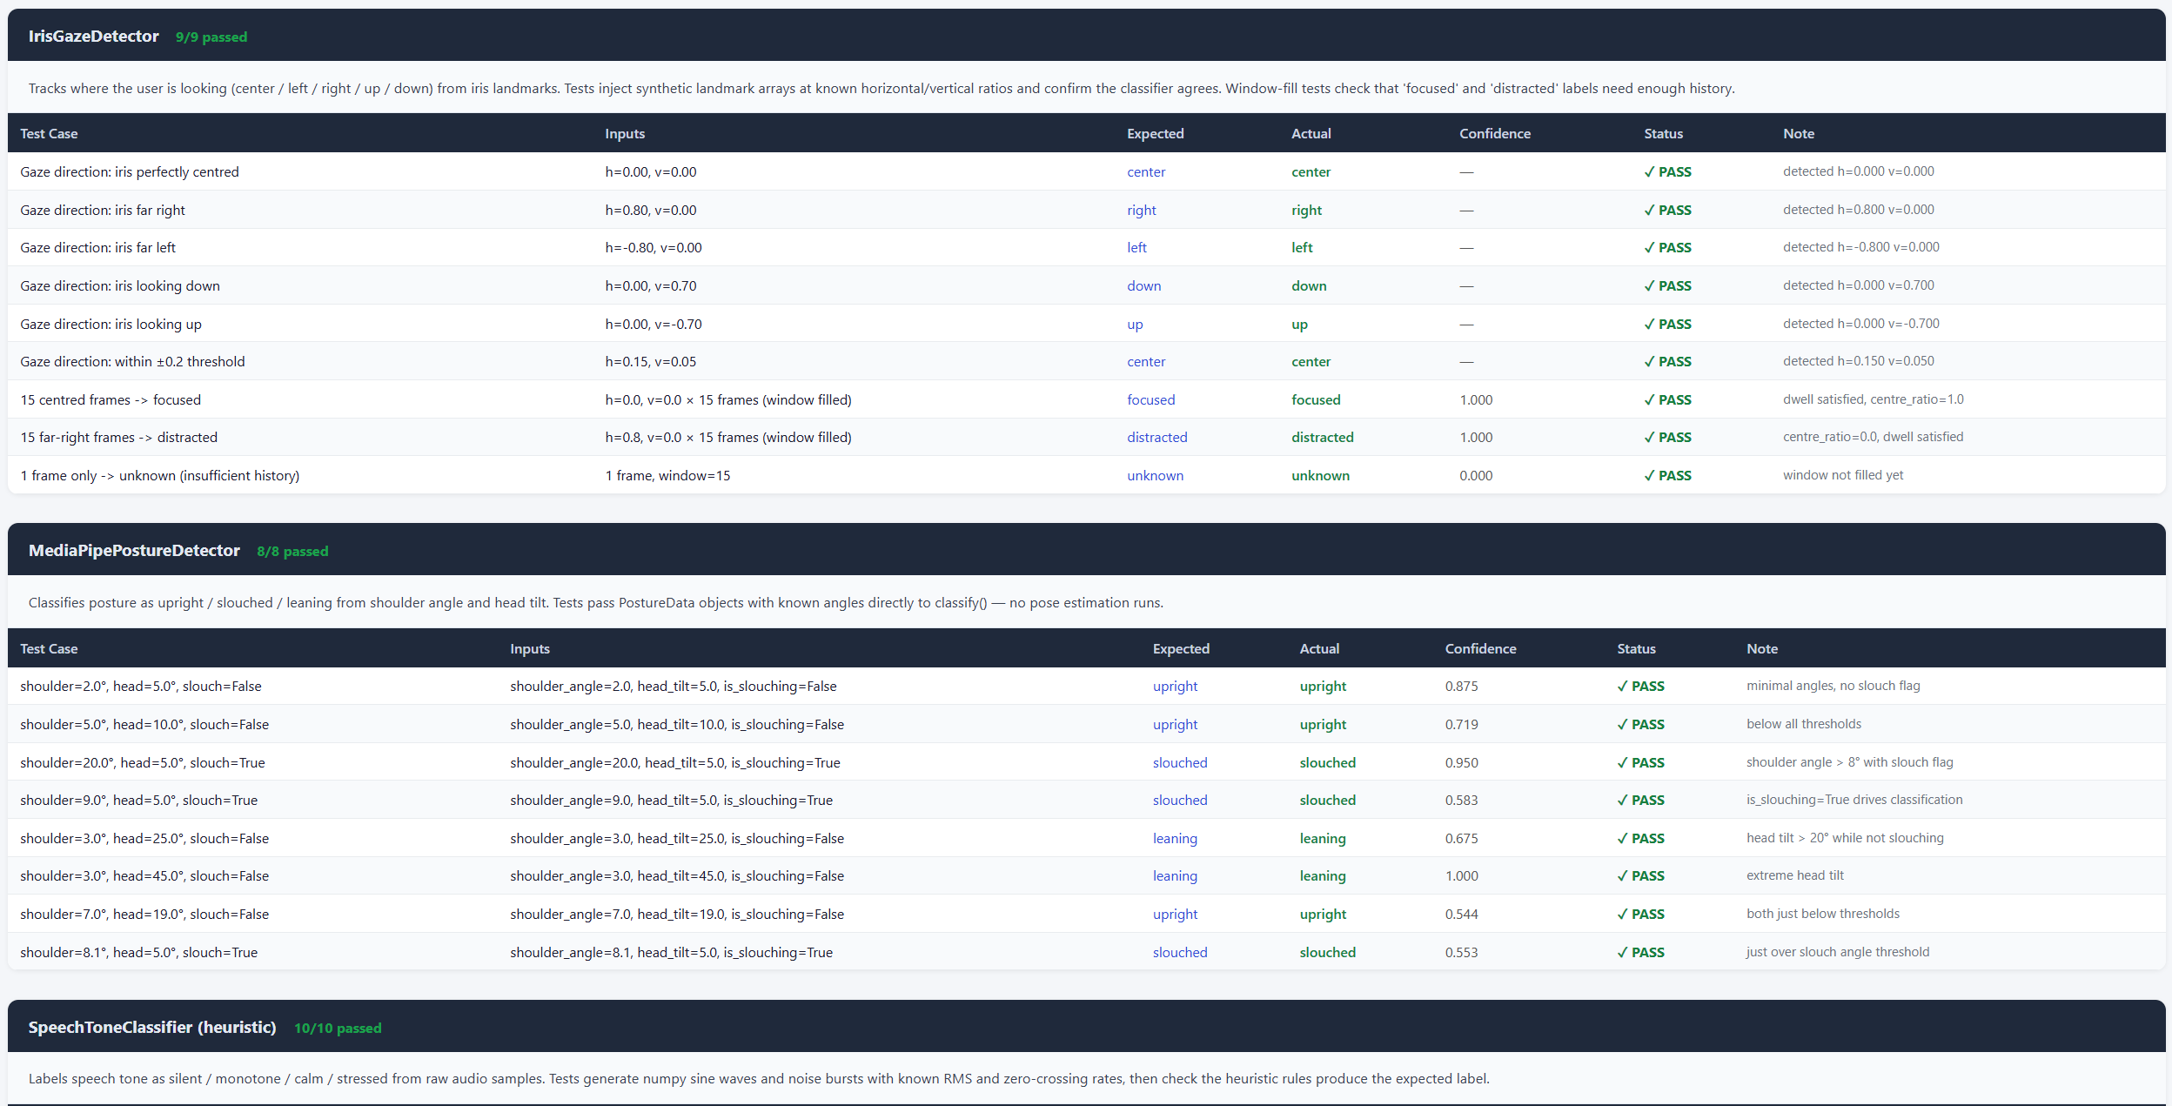Viewport: 2172px width, 1106px height.
Task: Click the 10/10 passed badge
Action: [338, 1028]
